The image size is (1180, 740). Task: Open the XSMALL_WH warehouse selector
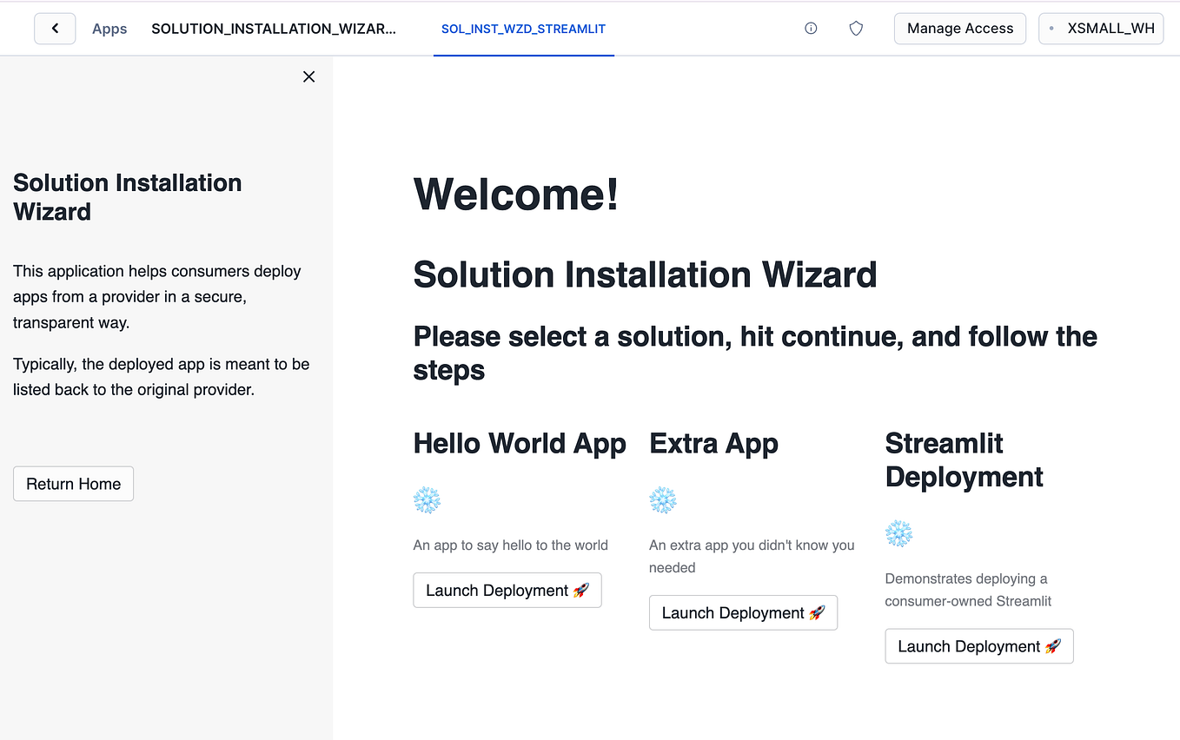pyautogui.click(x=1101, y=28)
